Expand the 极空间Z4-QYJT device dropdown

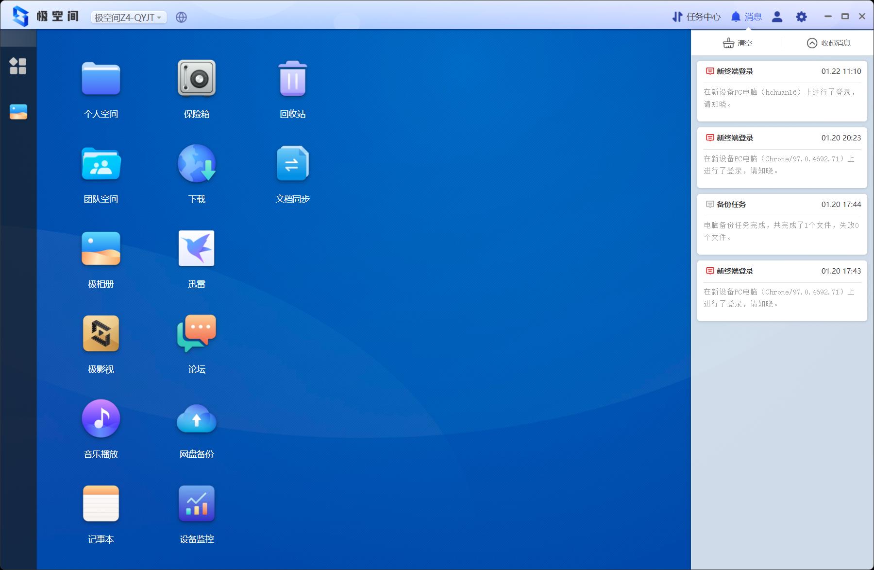coord(129,17)
